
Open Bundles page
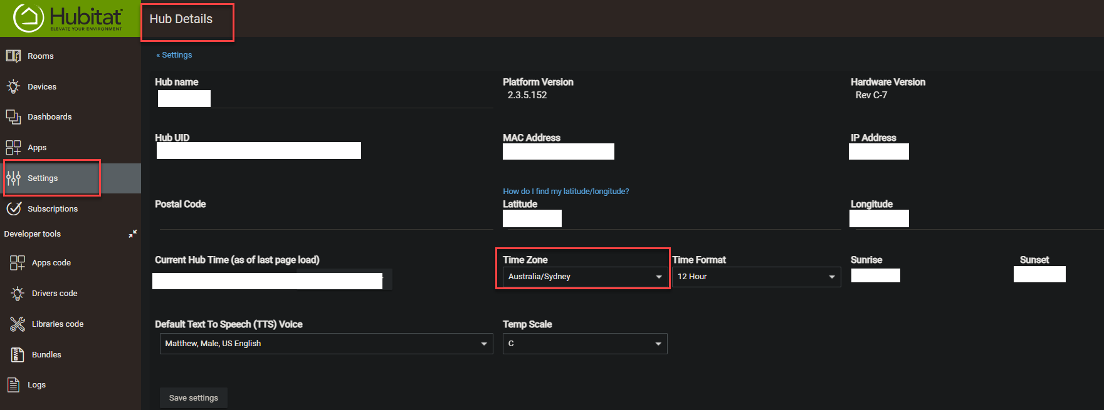coord(46,354)
